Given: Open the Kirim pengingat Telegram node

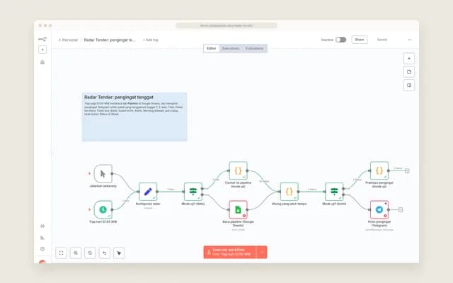Looking at the screenshot, I should pyautogui.click(x=379, y=209).
